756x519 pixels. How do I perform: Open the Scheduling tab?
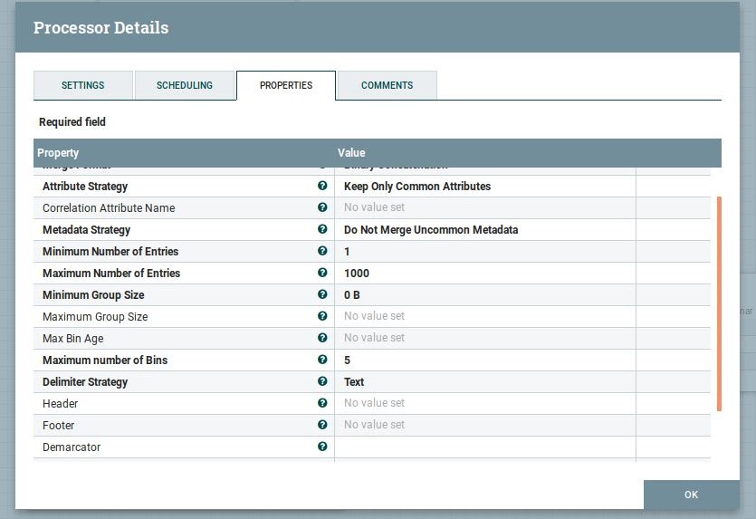point(185,85)
